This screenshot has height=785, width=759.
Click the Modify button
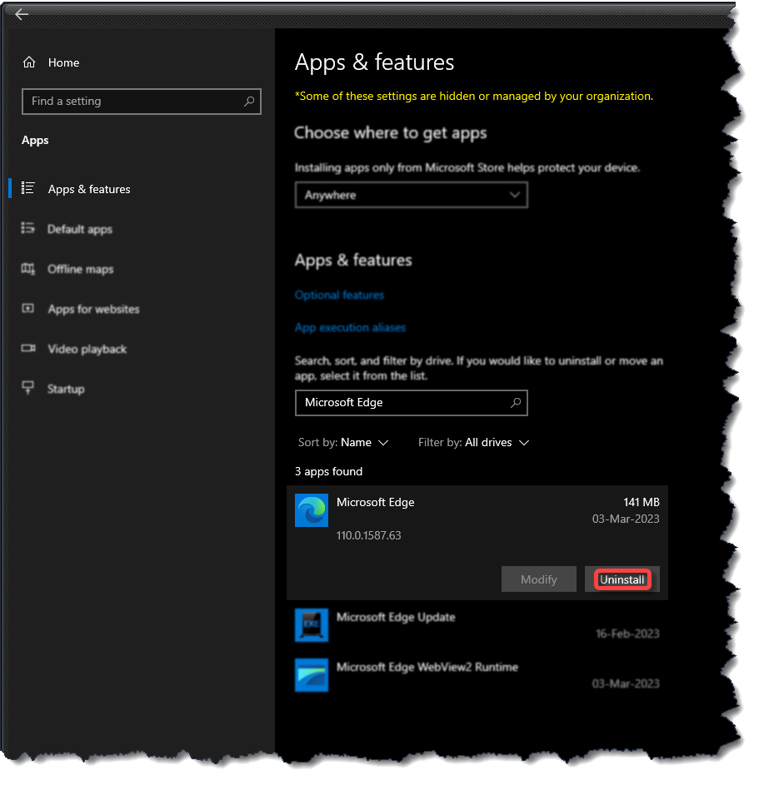click(x=539, y=579)
